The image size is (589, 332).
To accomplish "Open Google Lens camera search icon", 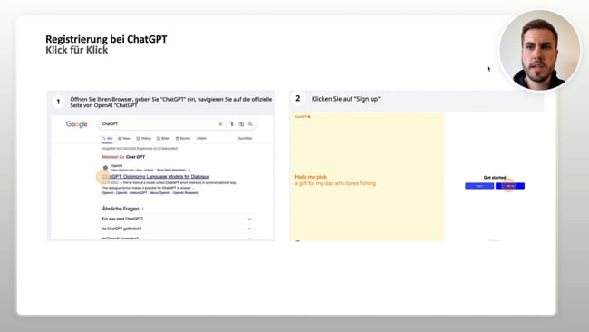I will 241,124.
